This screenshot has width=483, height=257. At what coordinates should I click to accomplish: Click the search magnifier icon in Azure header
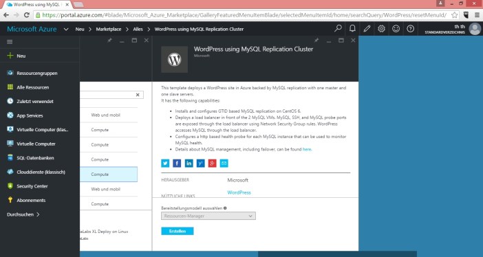[338, 29]
